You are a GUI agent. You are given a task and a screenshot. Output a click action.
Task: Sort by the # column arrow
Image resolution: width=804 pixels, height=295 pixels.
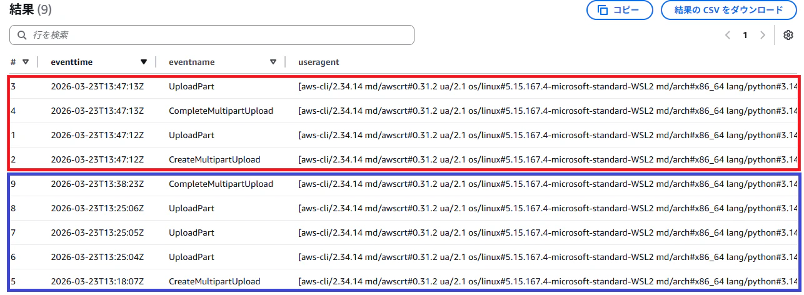click(26, 62)
